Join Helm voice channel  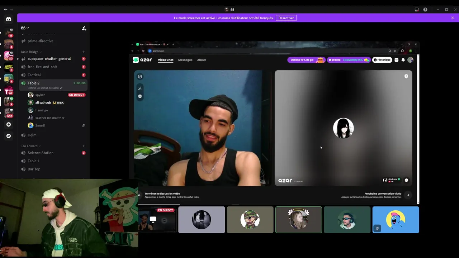point(53,135)
